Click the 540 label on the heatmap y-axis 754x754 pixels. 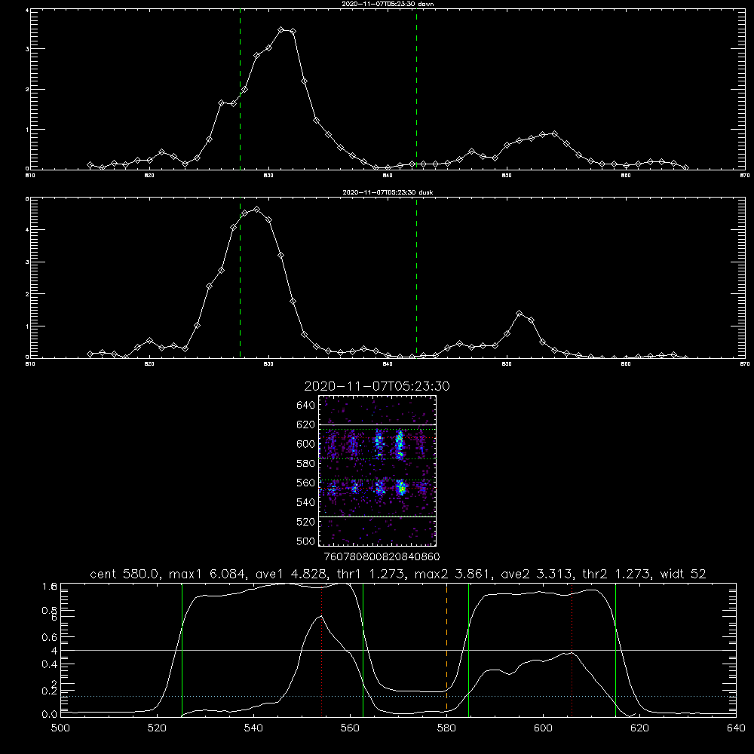point(305,502)
